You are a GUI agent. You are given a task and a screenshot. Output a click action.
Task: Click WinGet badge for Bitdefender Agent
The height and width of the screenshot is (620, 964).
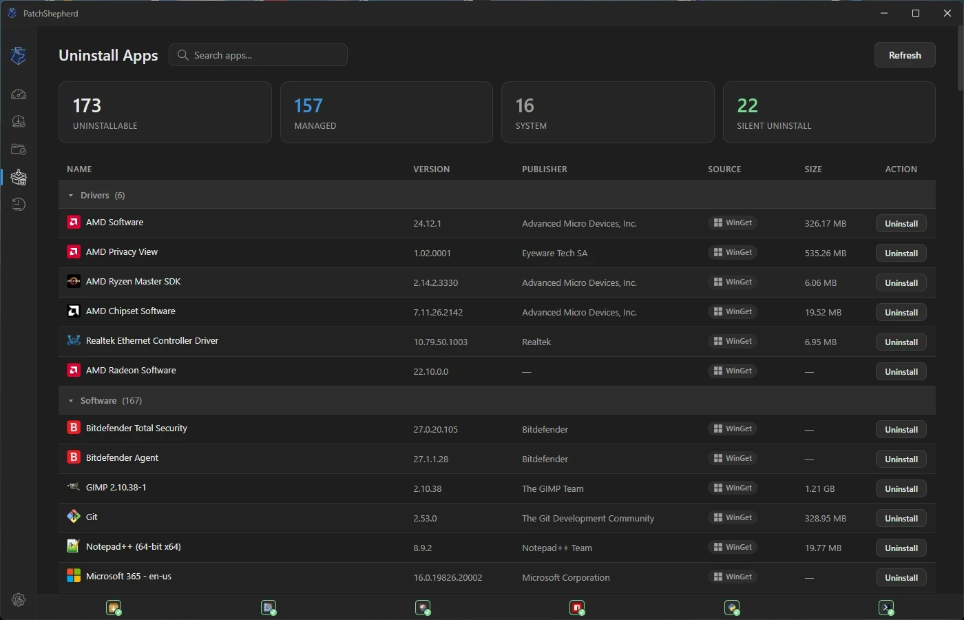pyautogui.click(x=733, y=458)
